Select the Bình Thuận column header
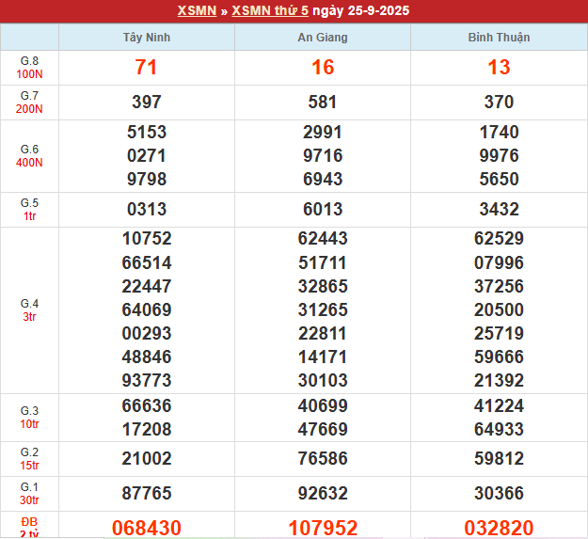Screen dimensions: 588x539 (499, 38)
